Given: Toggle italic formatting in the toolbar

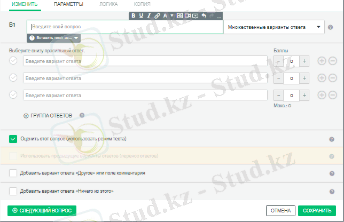Looking at the screenshot, I should pos(149,16).
